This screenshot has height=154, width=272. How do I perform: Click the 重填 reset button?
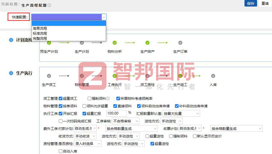click(x=265, y=3)
